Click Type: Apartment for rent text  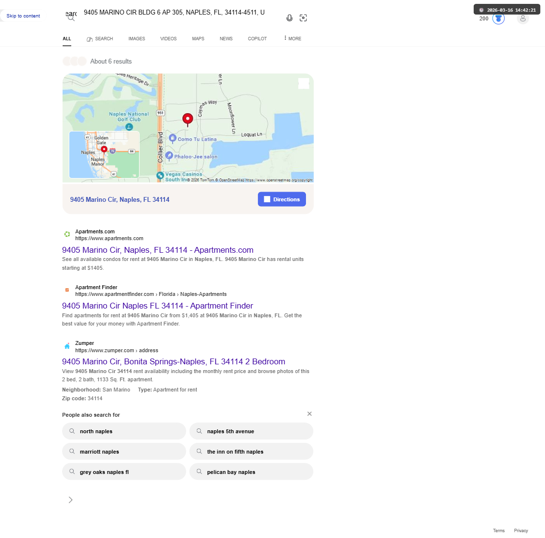click(168, 390)
